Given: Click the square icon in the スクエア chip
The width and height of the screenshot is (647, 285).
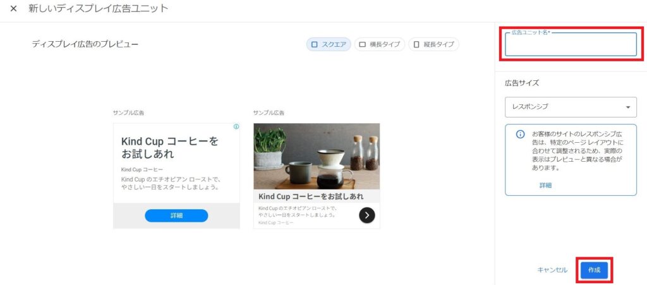Looking at the screenshot, I should [x=315, y=44].
